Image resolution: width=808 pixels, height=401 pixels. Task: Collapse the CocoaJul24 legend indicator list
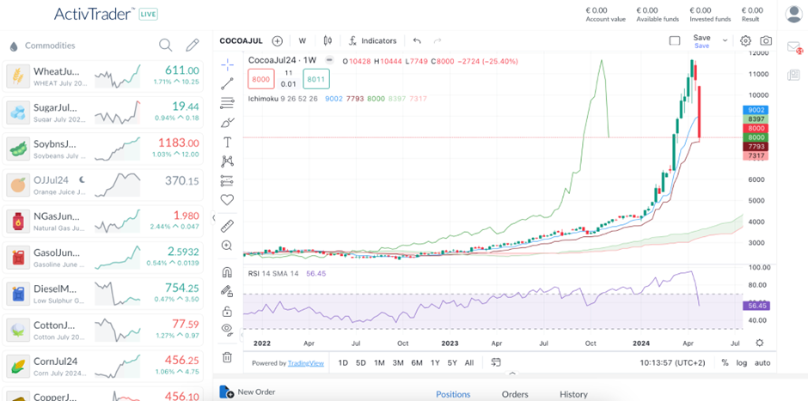(329, 60)
